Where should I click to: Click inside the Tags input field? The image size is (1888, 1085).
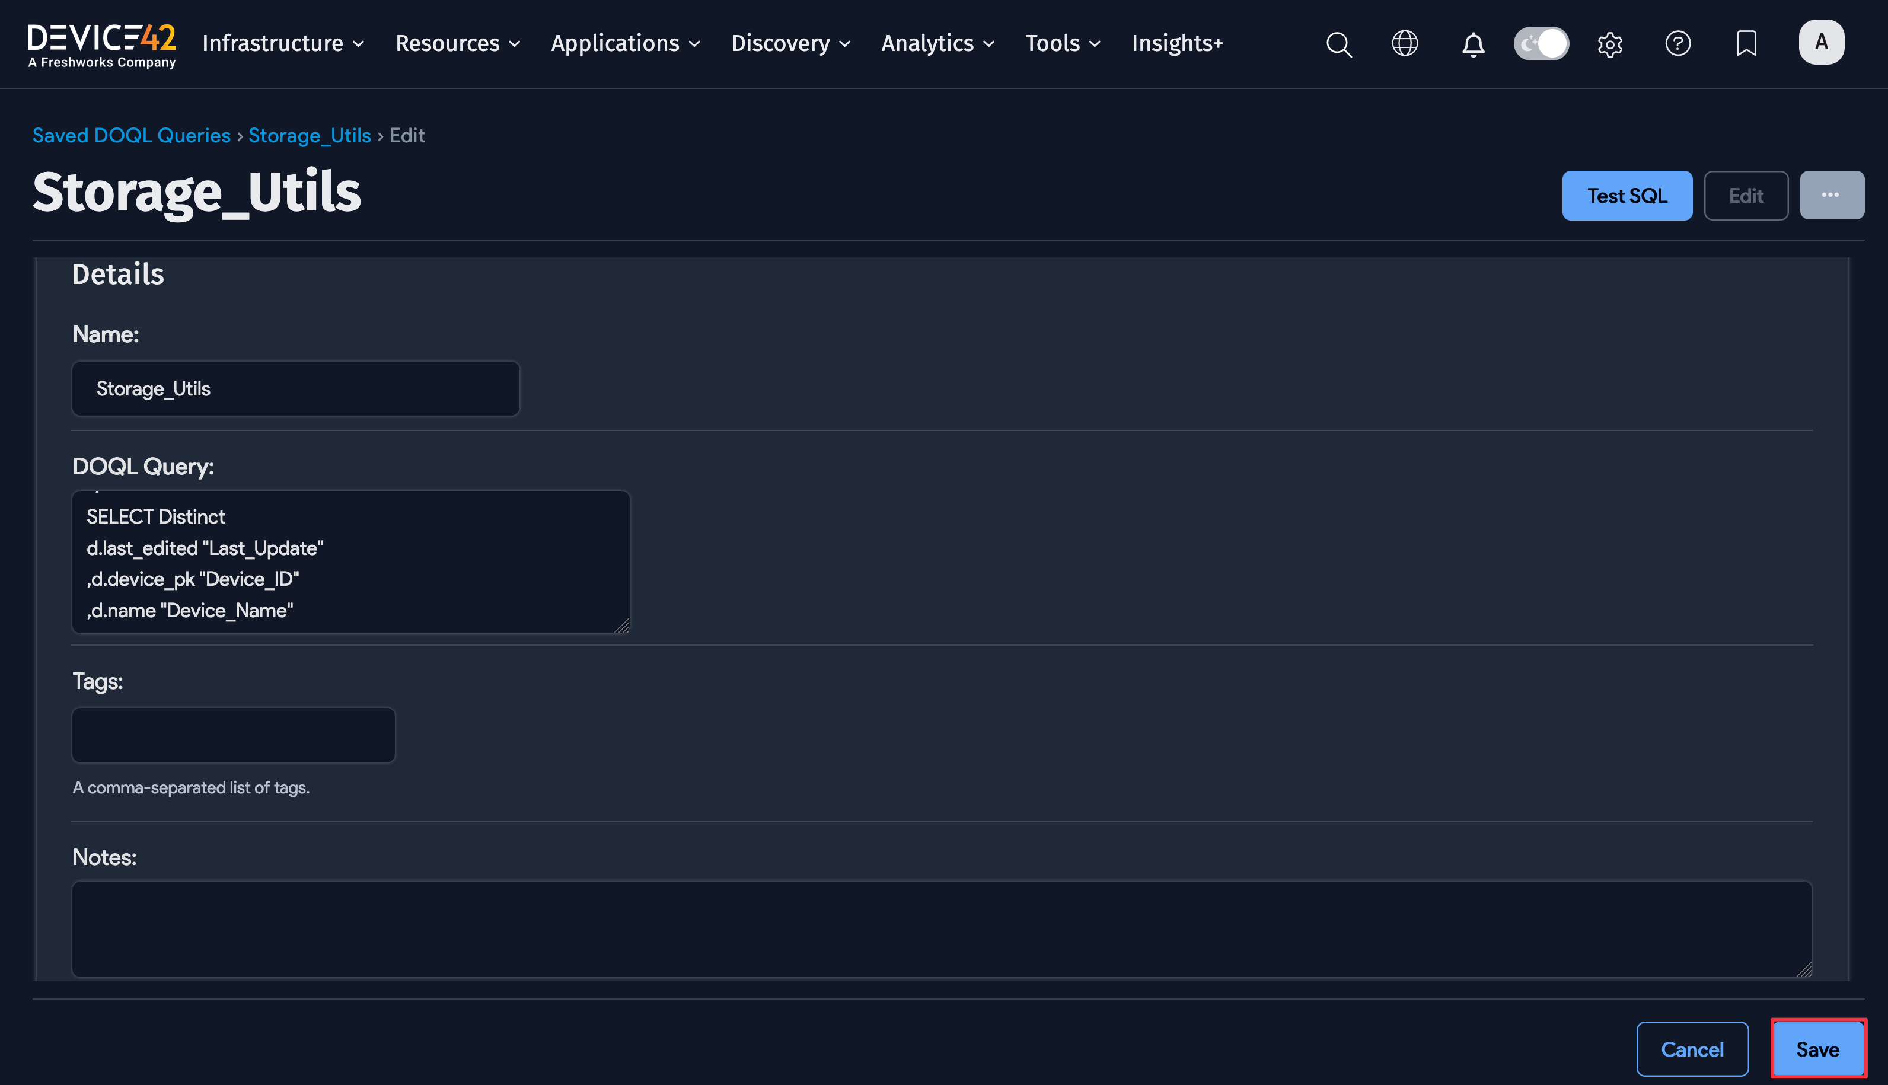(x=233, y=735)
